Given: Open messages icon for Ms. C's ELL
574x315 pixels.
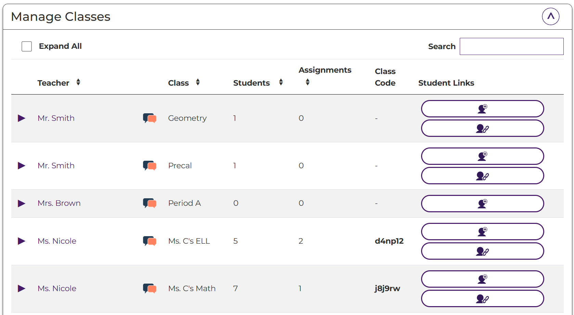Looking at the screenshot, I should [149, 241].
